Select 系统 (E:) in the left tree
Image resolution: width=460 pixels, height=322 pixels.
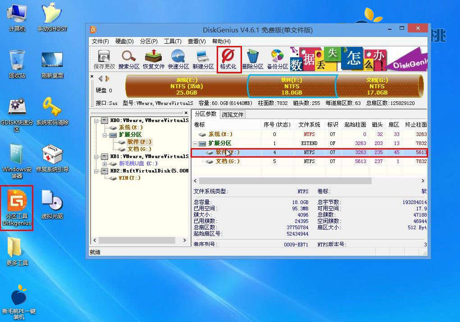coord(131,127)
